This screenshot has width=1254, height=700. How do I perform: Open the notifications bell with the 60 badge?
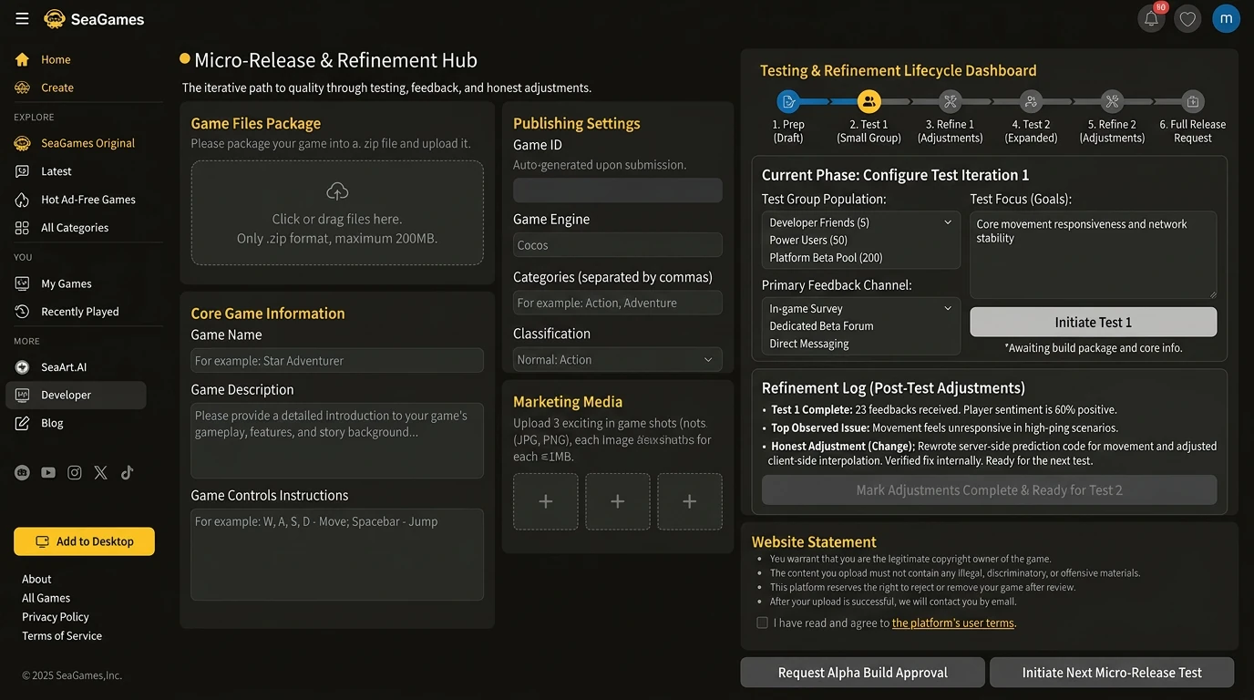coord(1151,18)
